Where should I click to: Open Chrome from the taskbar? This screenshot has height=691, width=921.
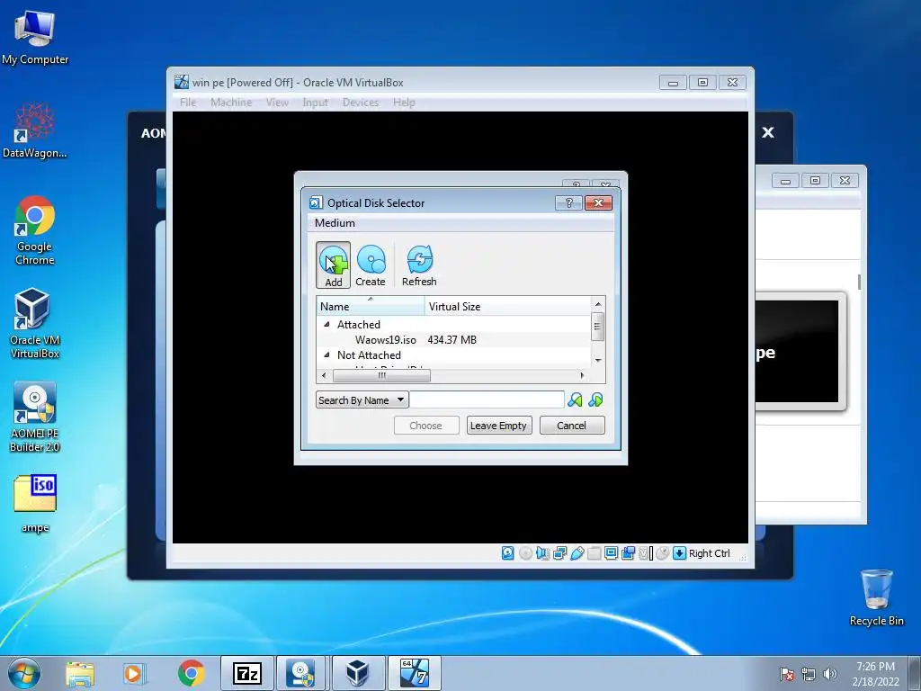click(191, 673)
